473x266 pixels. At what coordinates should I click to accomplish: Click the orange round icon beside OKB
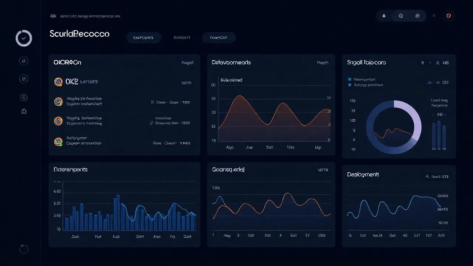coord(58,82)
